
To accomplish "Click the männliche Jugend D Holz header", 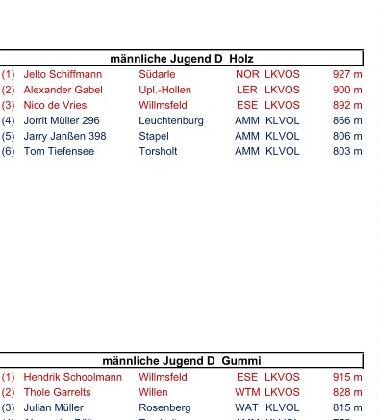I will click(x=182, y=59).
